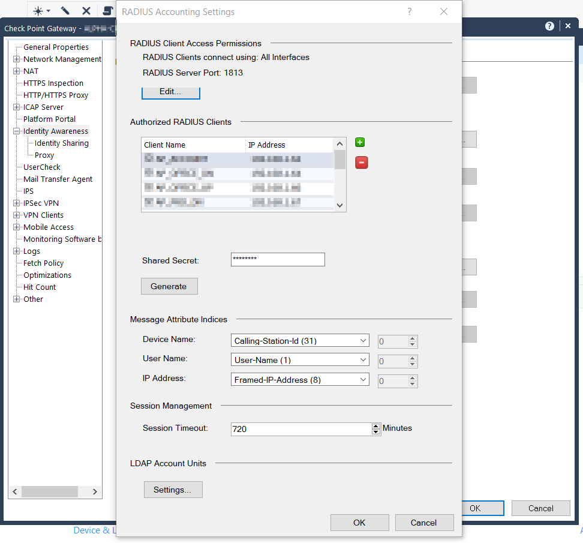The image size is (583, 543).
Task: Open the Device Name attribute dropdown
Action: coord(300,341)
